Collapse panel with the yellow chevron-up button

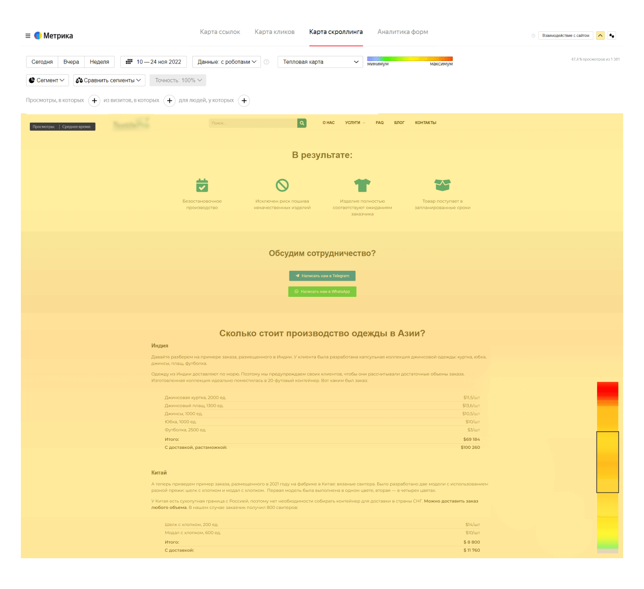point(600,36)
